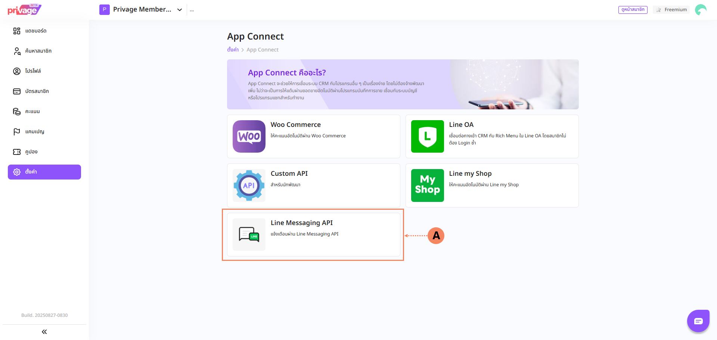Open โปรไฟล์ sidebar menu item

pos(33,71)
